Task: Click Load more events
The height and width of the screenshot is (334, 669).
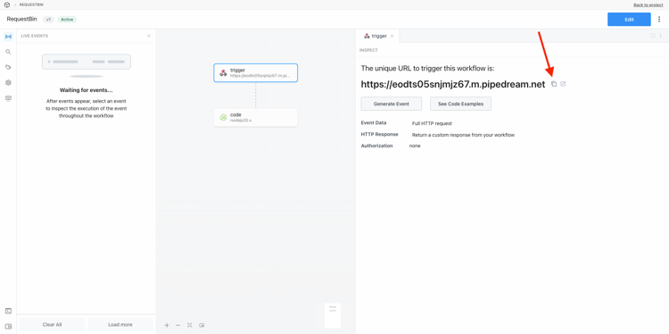Action: point(120,324)
